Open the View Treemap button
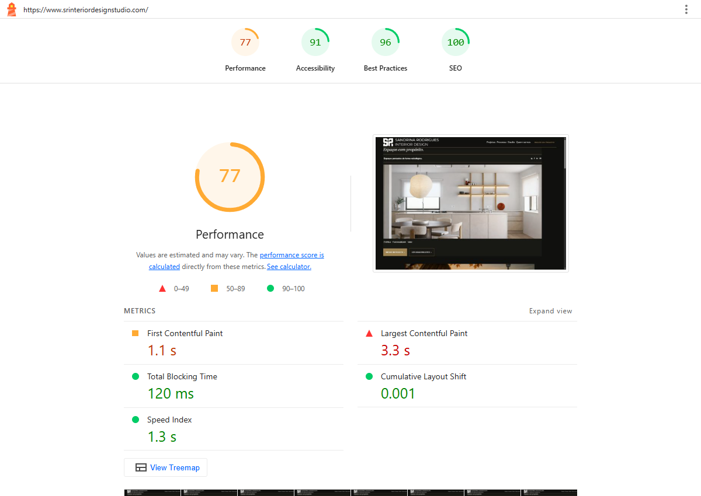 click(x=165, y=467)
